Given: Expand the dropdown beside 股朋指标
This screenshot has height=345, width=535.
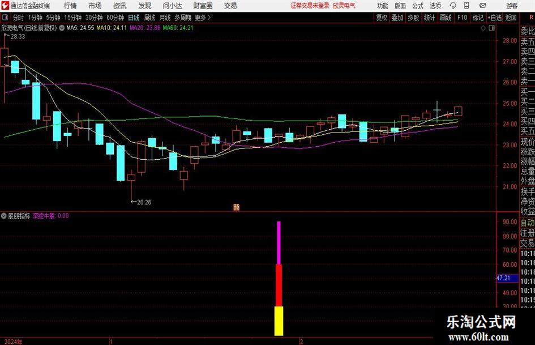Looking at the screenshot, I should 4,216.
